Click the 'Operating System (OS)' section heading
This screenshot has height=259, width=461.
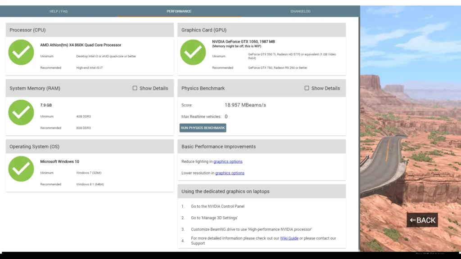point(34,147)
